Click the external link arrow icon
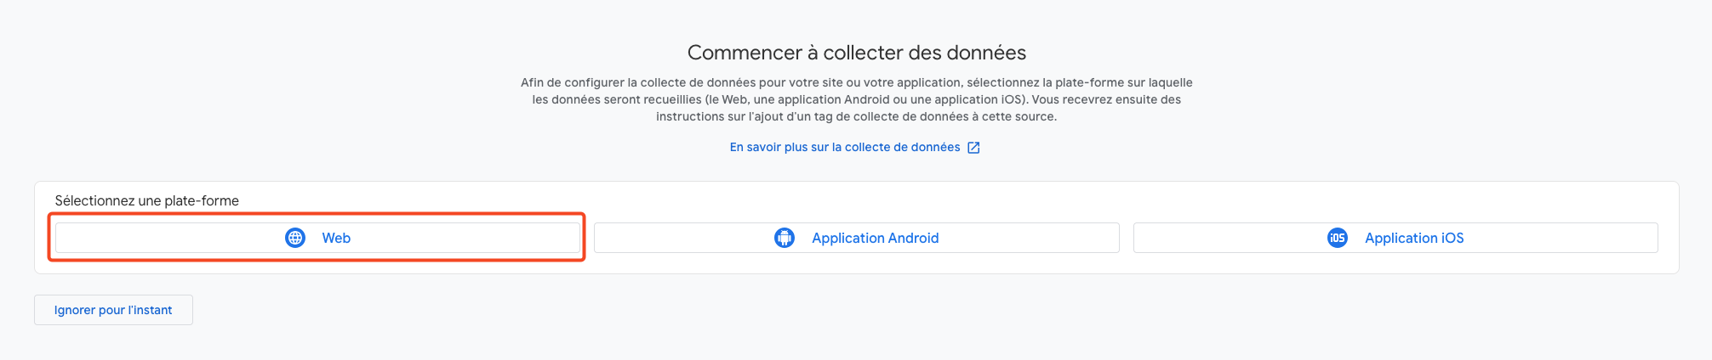Image resolution: width=1712 pixels, height=360 pixels. tap(974, 148)
